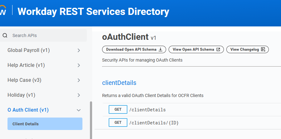Focus the Search APIs input field
Image resolution: width=281 pixels, height=139 pixels.
pos(43,35)
